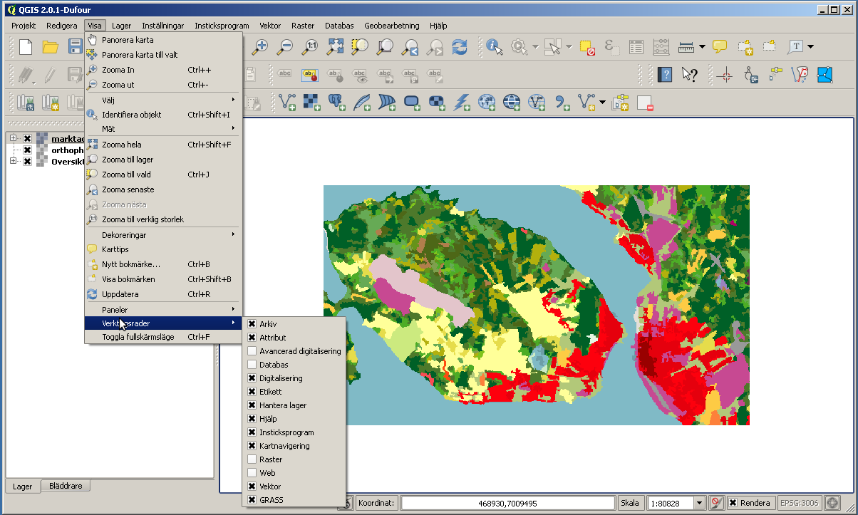Choose Uppdatera menu entry
The height and width of the screenshot is (515, 858).
click(163, 294)
